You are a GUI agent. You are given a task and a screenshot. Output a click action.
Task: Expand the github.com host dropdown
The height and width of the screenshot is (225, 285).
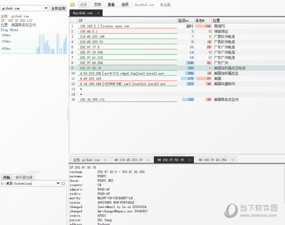tap(46, 8)
